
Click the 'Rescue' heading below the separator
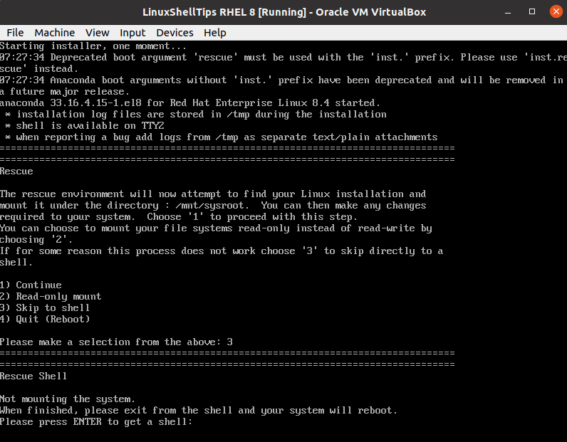pyautogui.click(x=16, y=171)
